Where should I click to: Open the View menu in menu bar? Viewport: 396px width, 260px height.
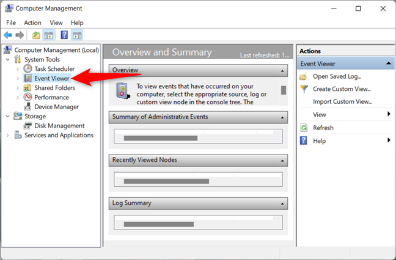(56, 23)
